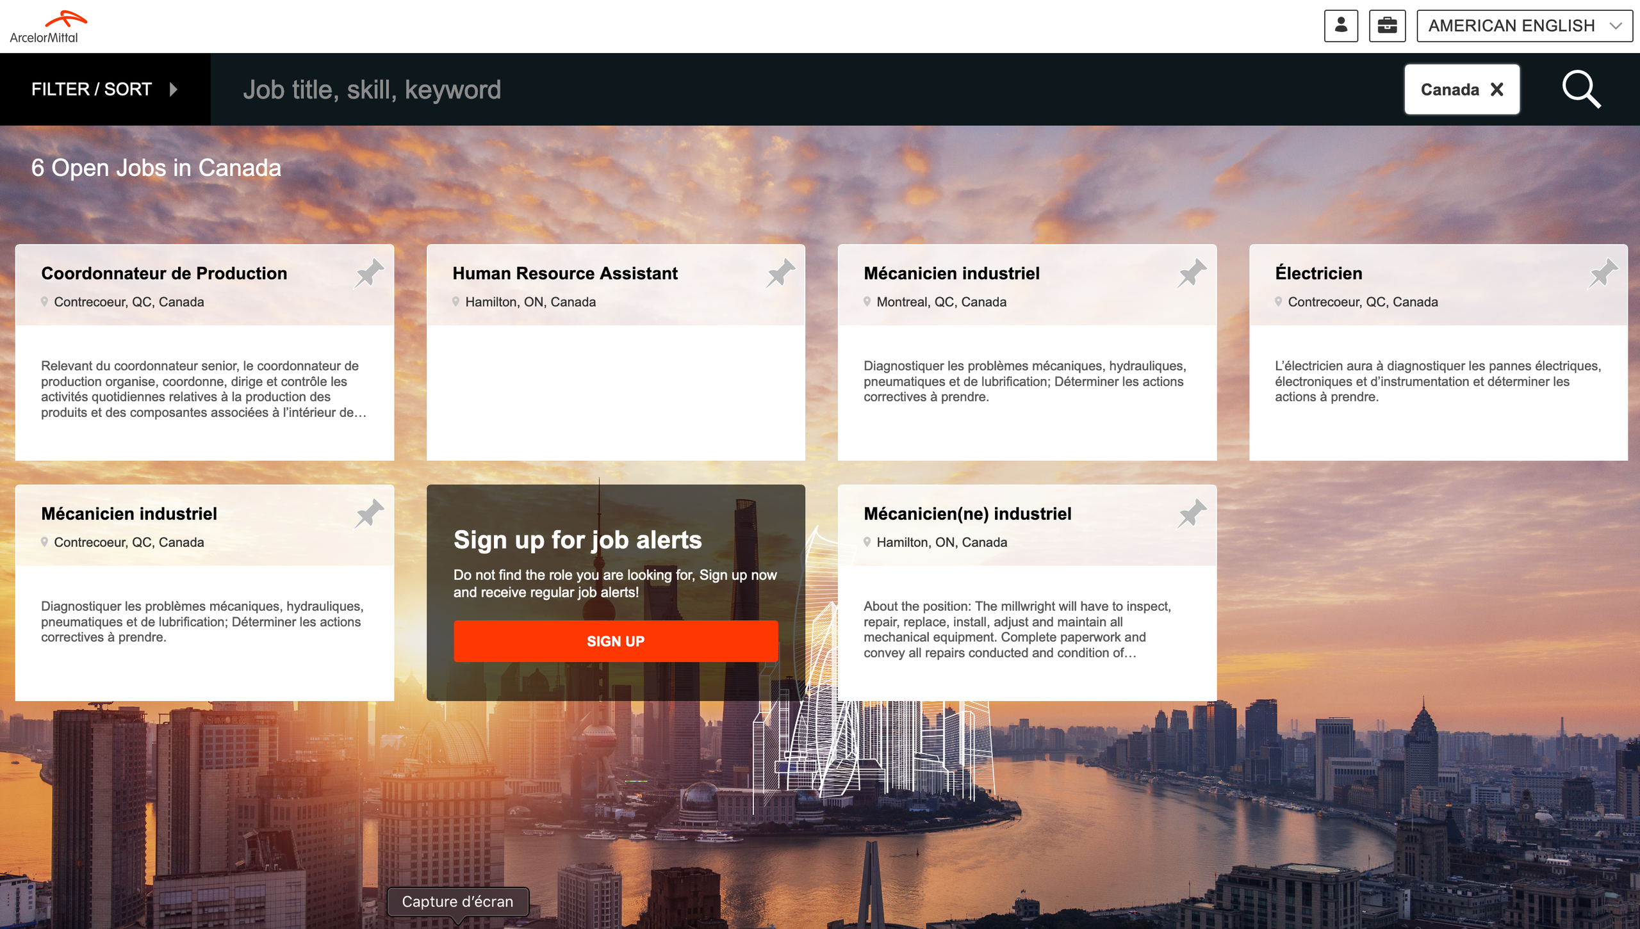Pin the Contrecoeur Mécanicien industriel job
The image size is (1640, 929).
[370, 513]
